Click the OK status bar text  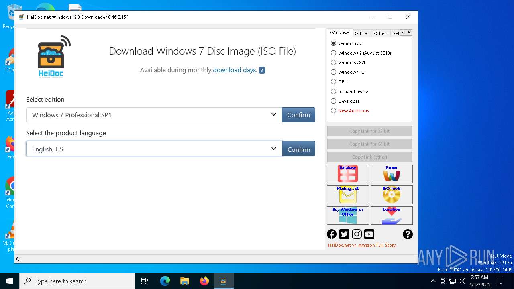click(19, 259)
